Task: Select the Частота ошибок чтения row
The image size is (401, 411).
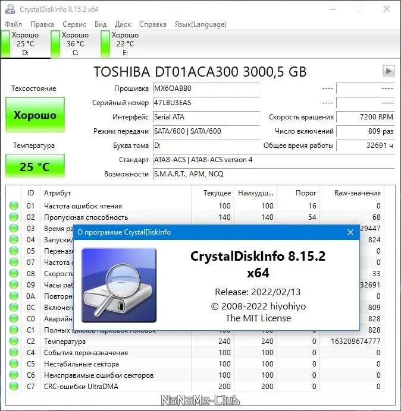Action: 195,205
